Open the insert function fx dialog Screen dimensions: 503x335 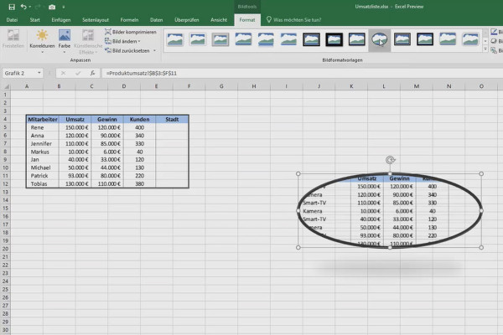(92, 73)
